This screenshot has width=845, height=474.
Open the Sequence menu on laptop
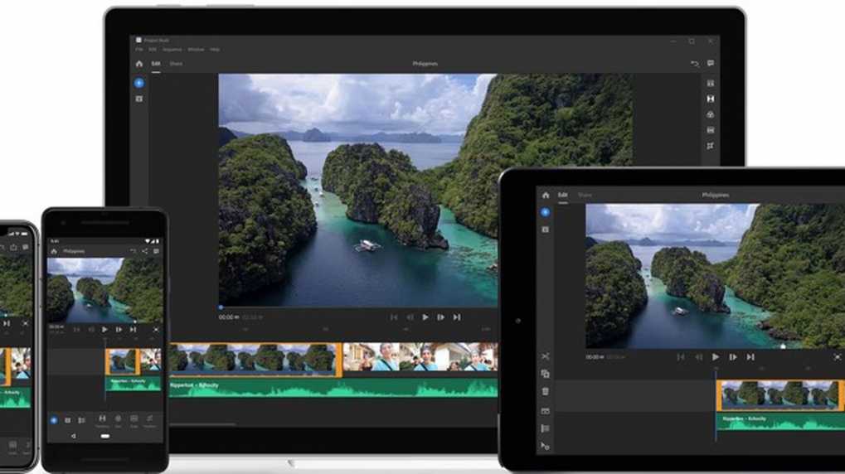172,50
